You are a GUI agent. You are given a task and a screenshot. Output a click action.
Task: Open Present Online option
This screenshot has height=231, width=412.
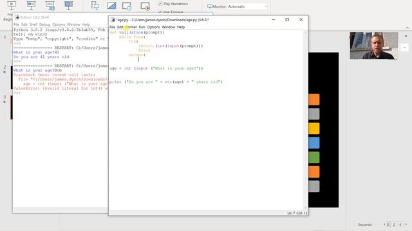pyautogui.click(x=50, y=5)
